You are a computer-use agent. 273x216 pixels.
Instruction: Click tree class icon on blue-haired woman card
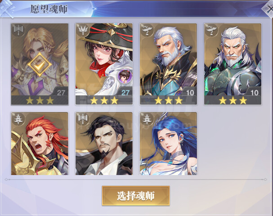pos(147,119)
